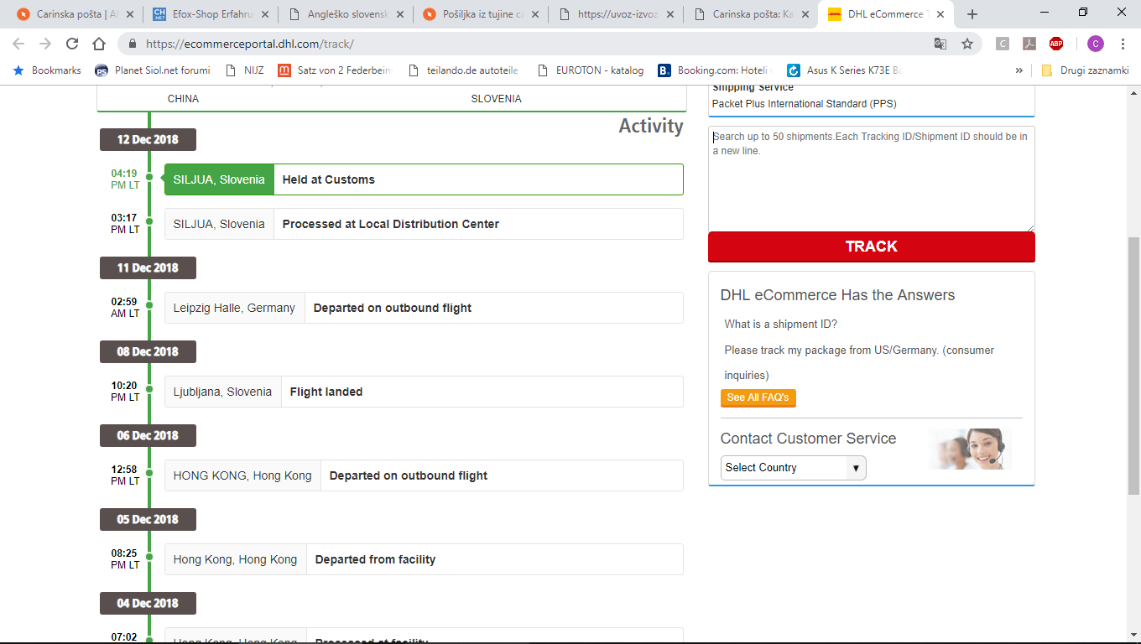Click HONG KONG Departed on outbound flight event

point(424,475)
